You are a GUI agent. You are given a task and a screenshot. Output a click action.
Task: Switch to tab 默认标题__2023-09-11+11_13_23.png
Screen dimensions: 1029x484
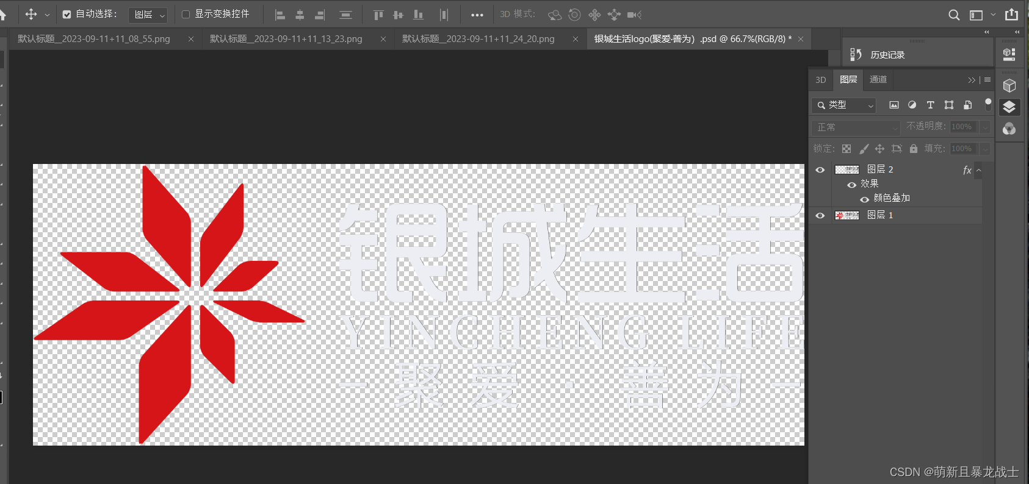286,38
